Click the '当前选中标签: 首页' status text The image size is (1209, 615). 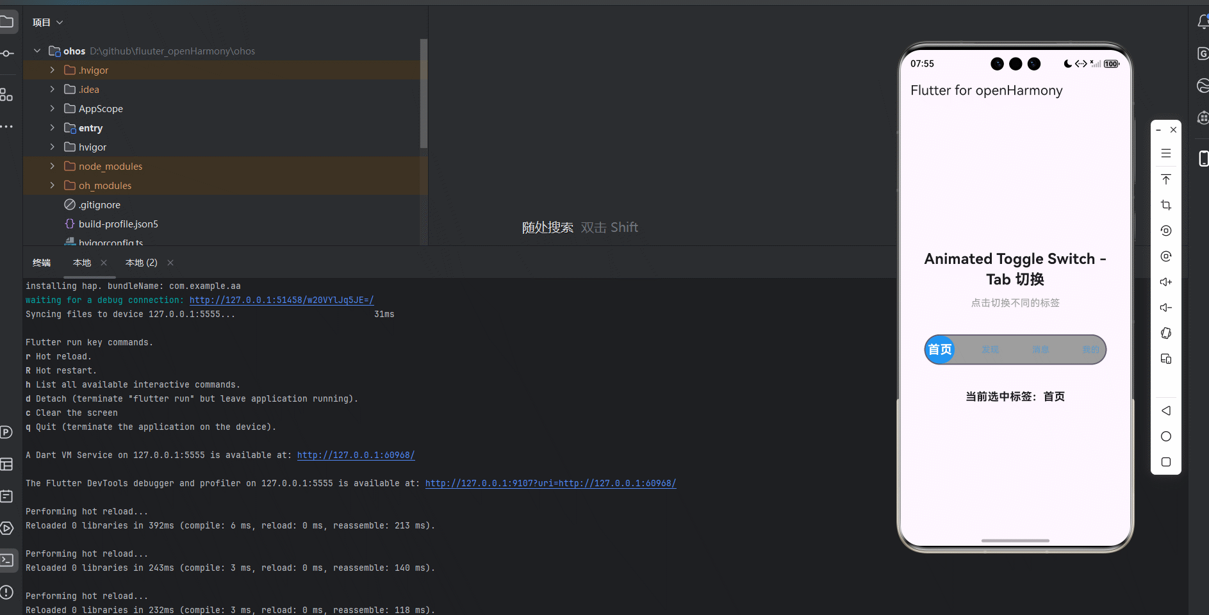[x=1015, y=397]
